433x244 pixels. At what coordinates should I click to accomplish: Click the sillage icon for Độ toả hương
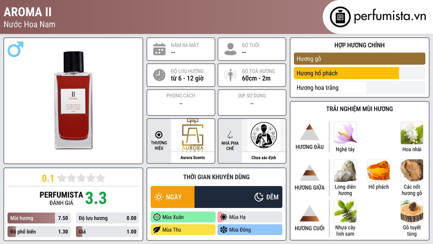(x=230, y=75)
